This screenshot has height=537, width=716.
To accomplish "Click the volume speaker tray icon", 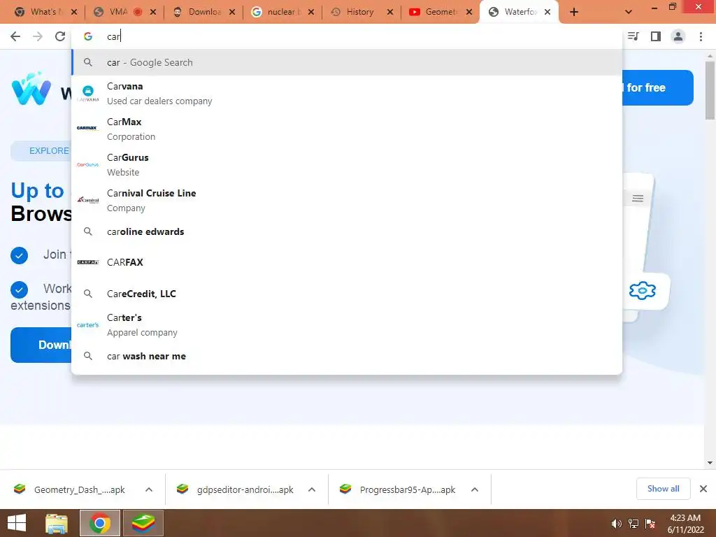I will click(x=617, y=524).
